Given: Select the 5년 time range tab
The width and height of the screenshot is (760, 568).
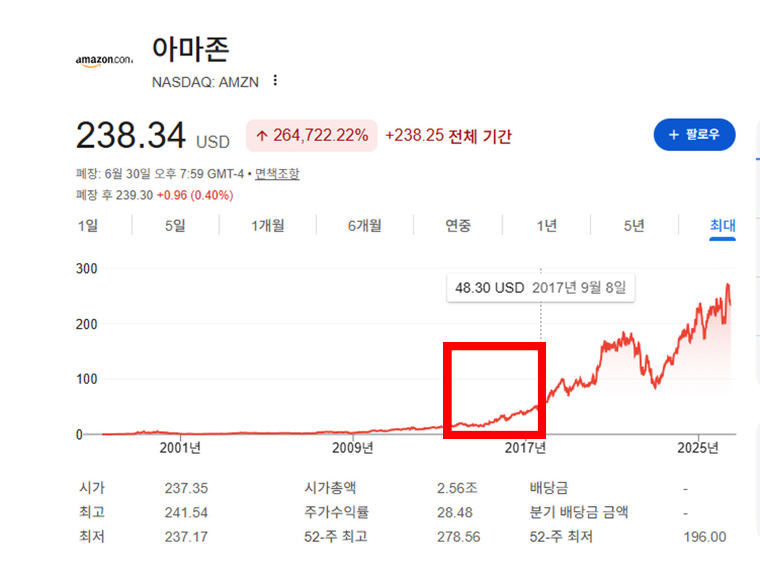Looking at the screenshot, I should [x=634, y=225].
